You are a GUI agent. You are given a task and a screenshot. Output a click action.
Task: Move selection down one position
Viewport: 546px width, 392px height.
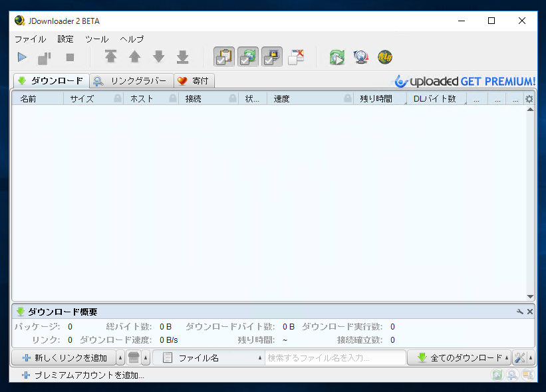(159, 56)
